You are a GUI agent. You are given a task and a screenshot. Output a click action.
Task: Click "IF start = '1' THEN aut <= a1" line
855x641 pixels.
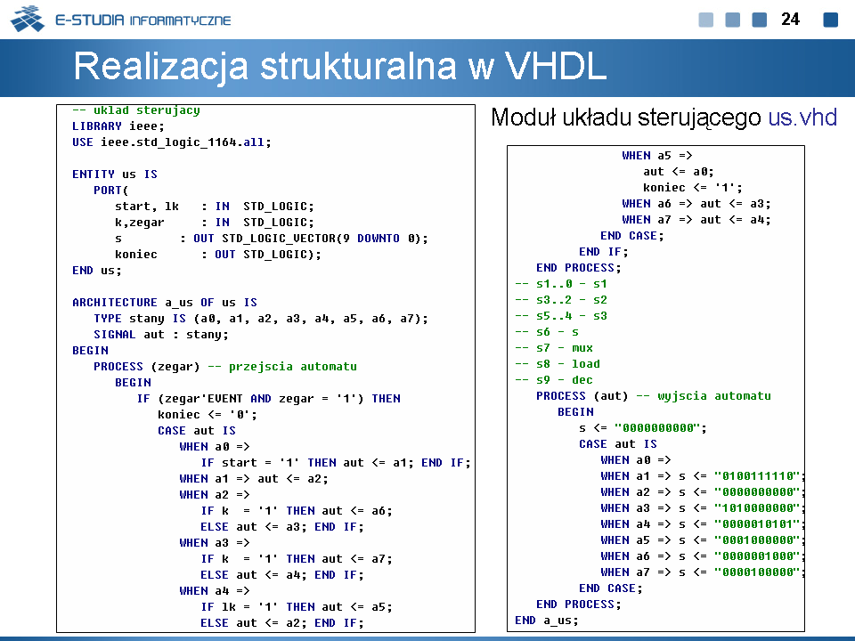(x=336, y=463)
